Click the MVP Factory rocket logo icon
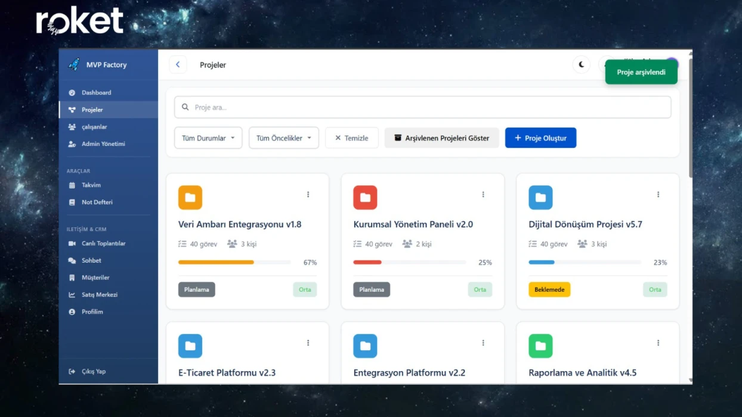Image resolution: width=742 pixels, height=417 pixels. point(74,64)
